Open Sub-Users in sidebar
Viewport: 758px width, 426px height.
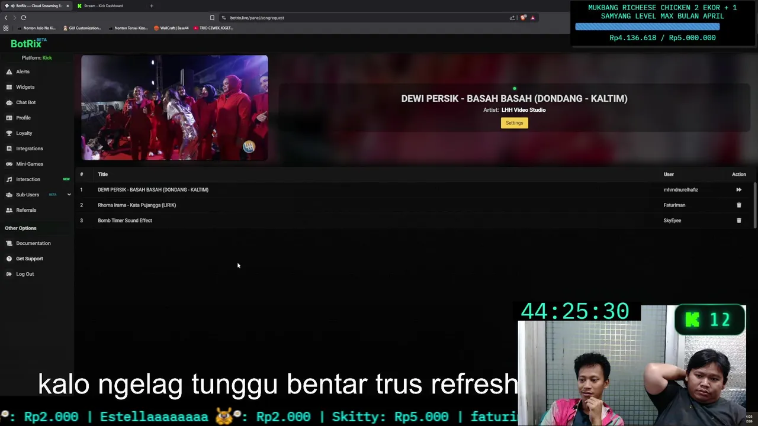pyautogui.click(x=27, y=195)
